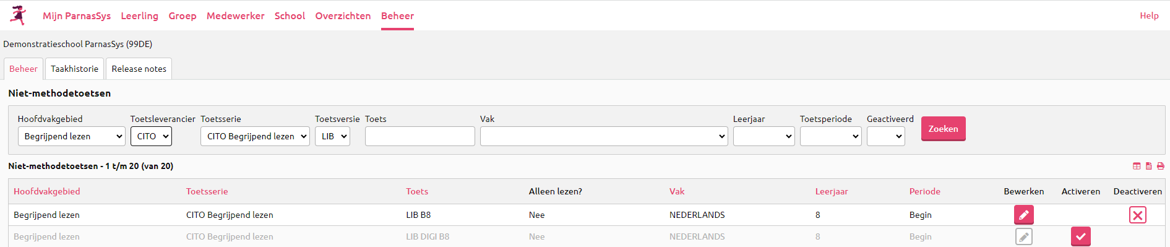Switch to the Taakhistorie tab
This screenshot has width=1170, height=247.
click(74, 69)
